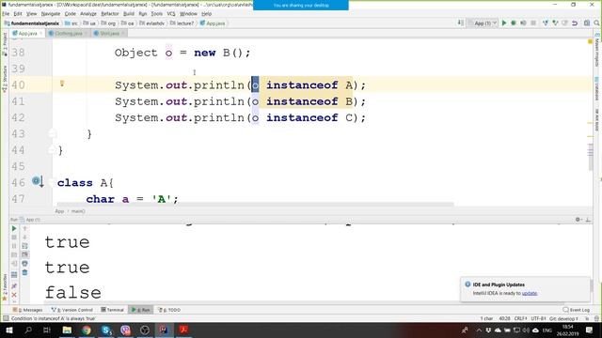Toggle soft-wrap in Run console
Image resolution: width=602 pixels, height=338 pixels.
pyautogui.click(x=24, y=246)
